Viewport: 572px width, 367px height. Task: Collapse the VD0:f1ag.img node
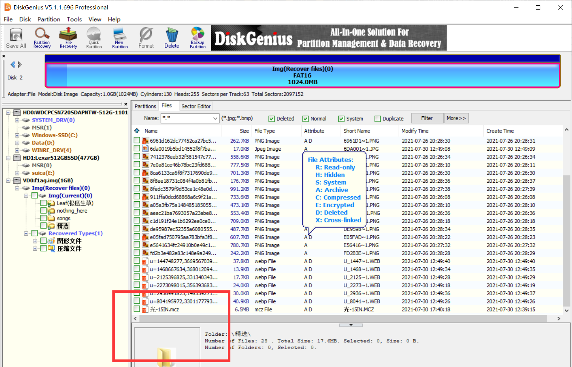point(8,180)
